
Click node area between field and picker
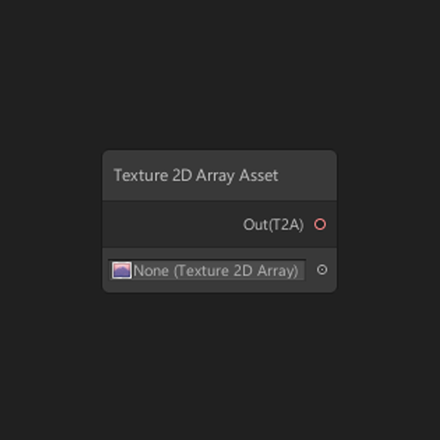coord(311,270)
